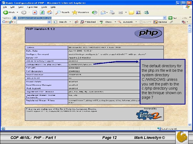Open the Tools menu
This screenshot has width=193, height=144.
(44, 7)
